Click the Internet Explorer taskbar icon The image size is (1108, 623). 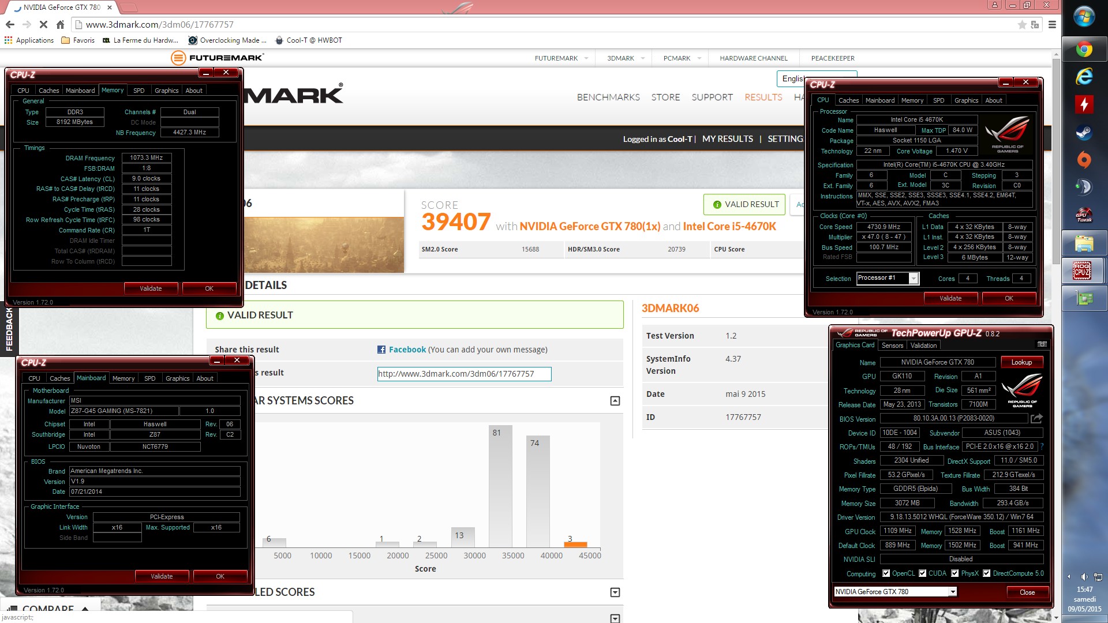[1084, 76]
